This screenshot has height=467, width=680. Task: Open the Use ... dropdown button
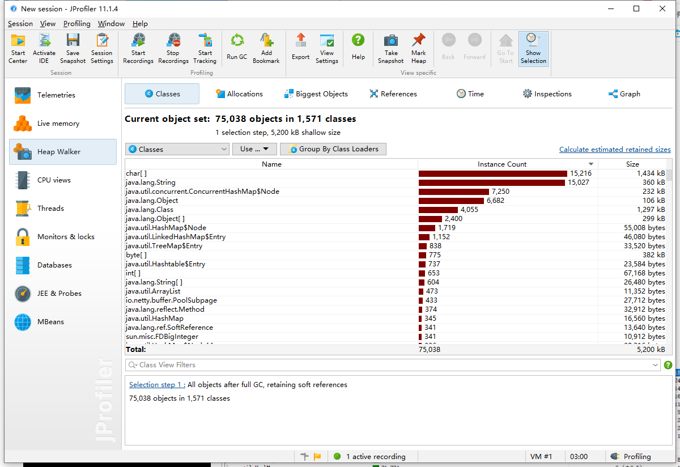[254, 149]
